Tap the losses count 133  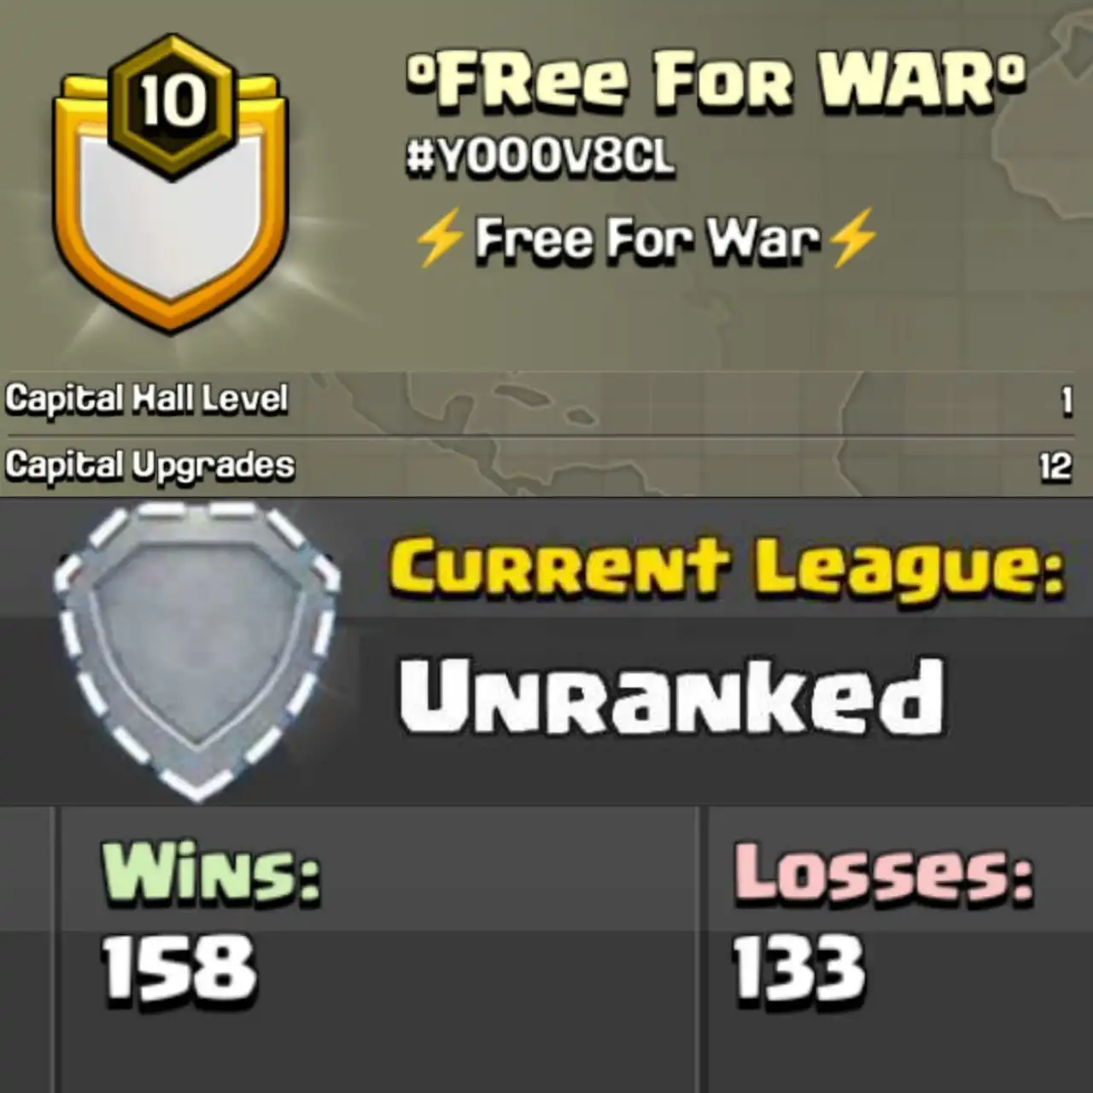point(799,967)
